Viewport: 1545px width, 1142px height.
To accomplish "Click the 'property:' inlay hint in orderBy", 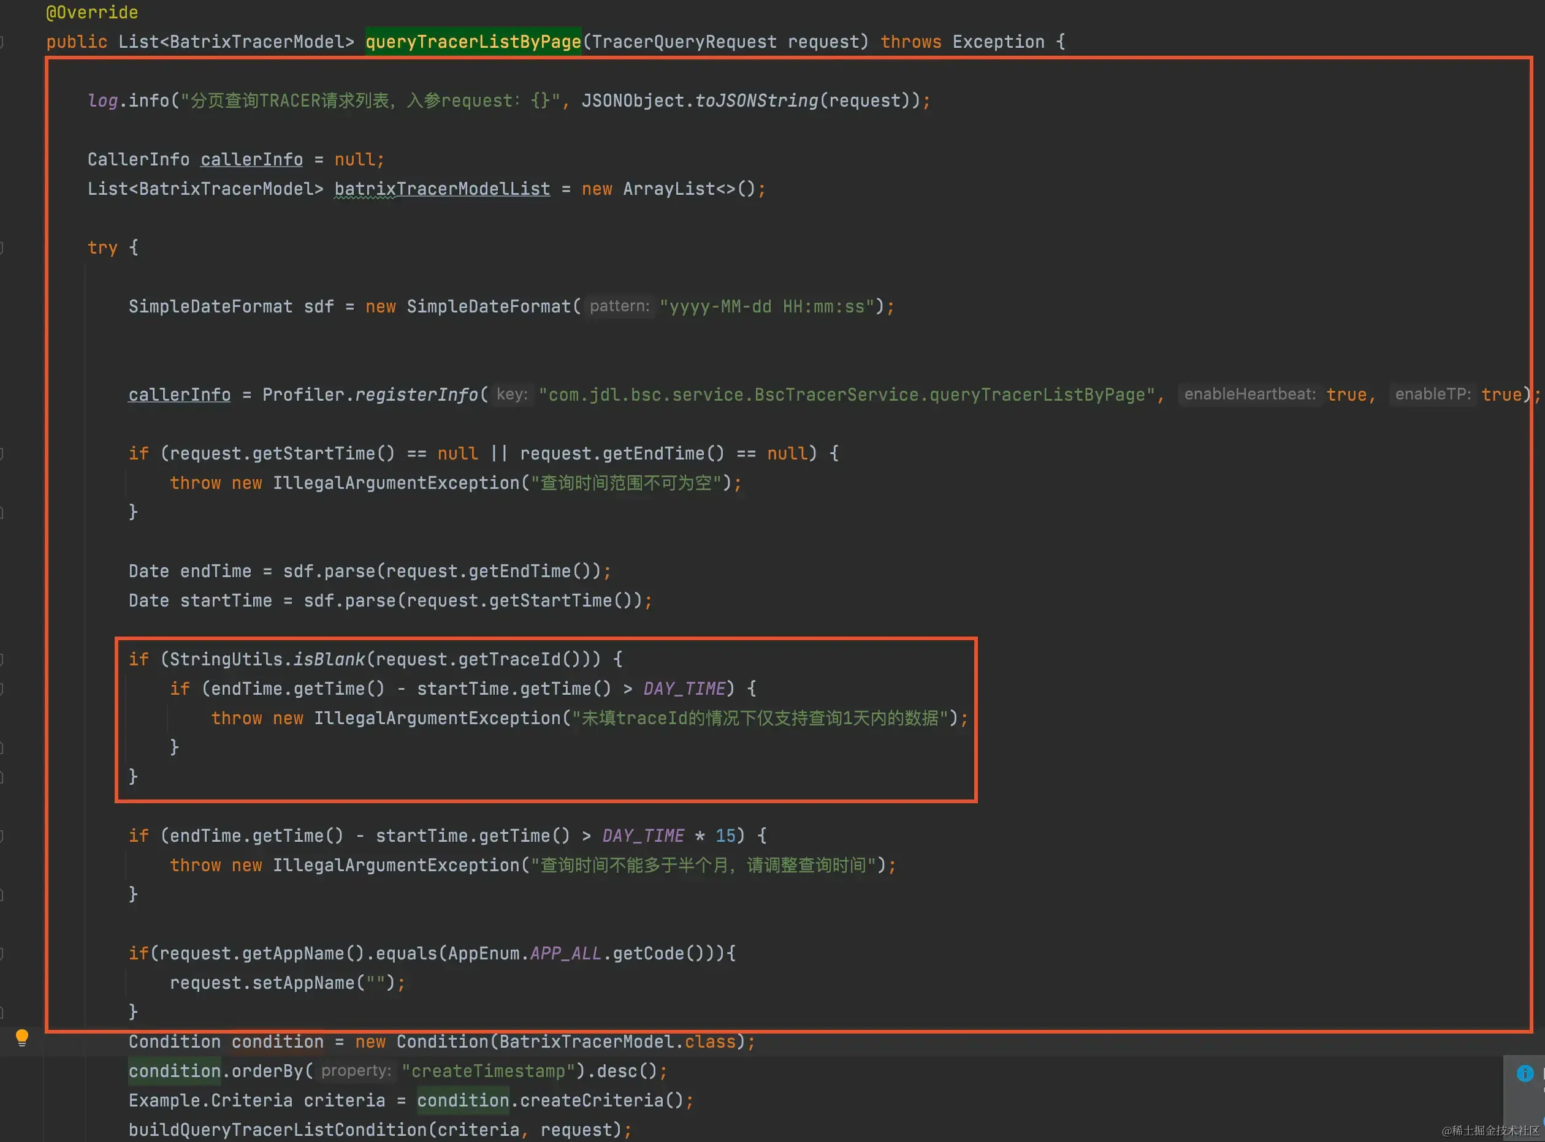I will (x=356, y=1071).
